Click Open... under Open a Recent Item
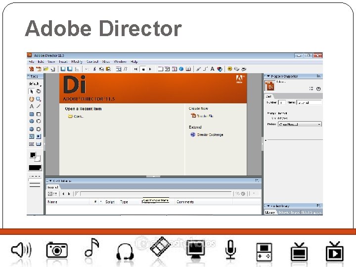Screen dimensions: 356x267 point(76,116)
